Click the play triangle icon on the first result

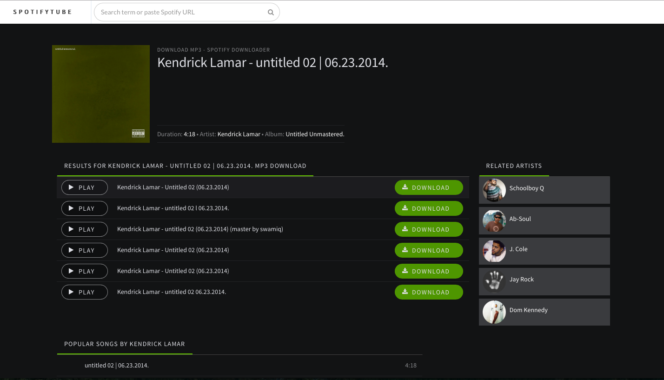pos(72,187)
